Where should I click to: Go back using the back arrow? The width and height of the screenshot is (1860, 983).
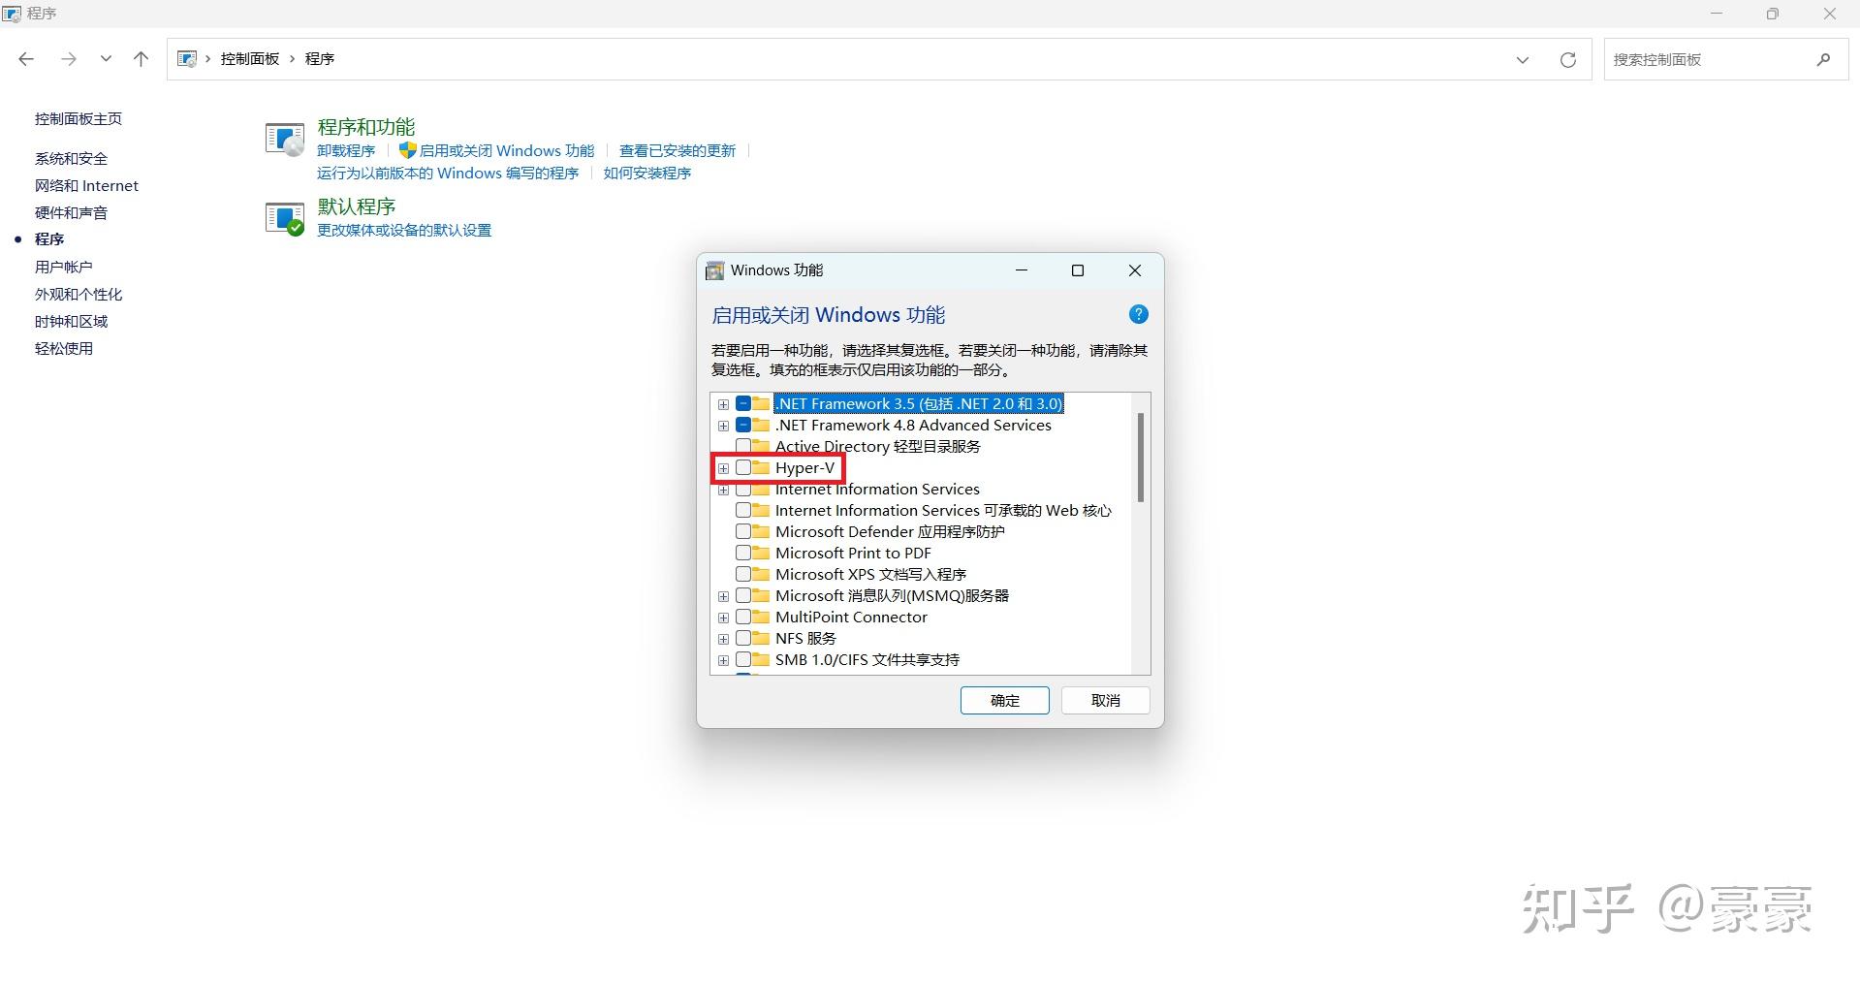coord(26,59)
